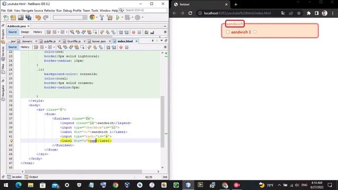338x190 pixels.
Task: Open Microsoft Edge from taskbar
Action: [x=18, y=185]
